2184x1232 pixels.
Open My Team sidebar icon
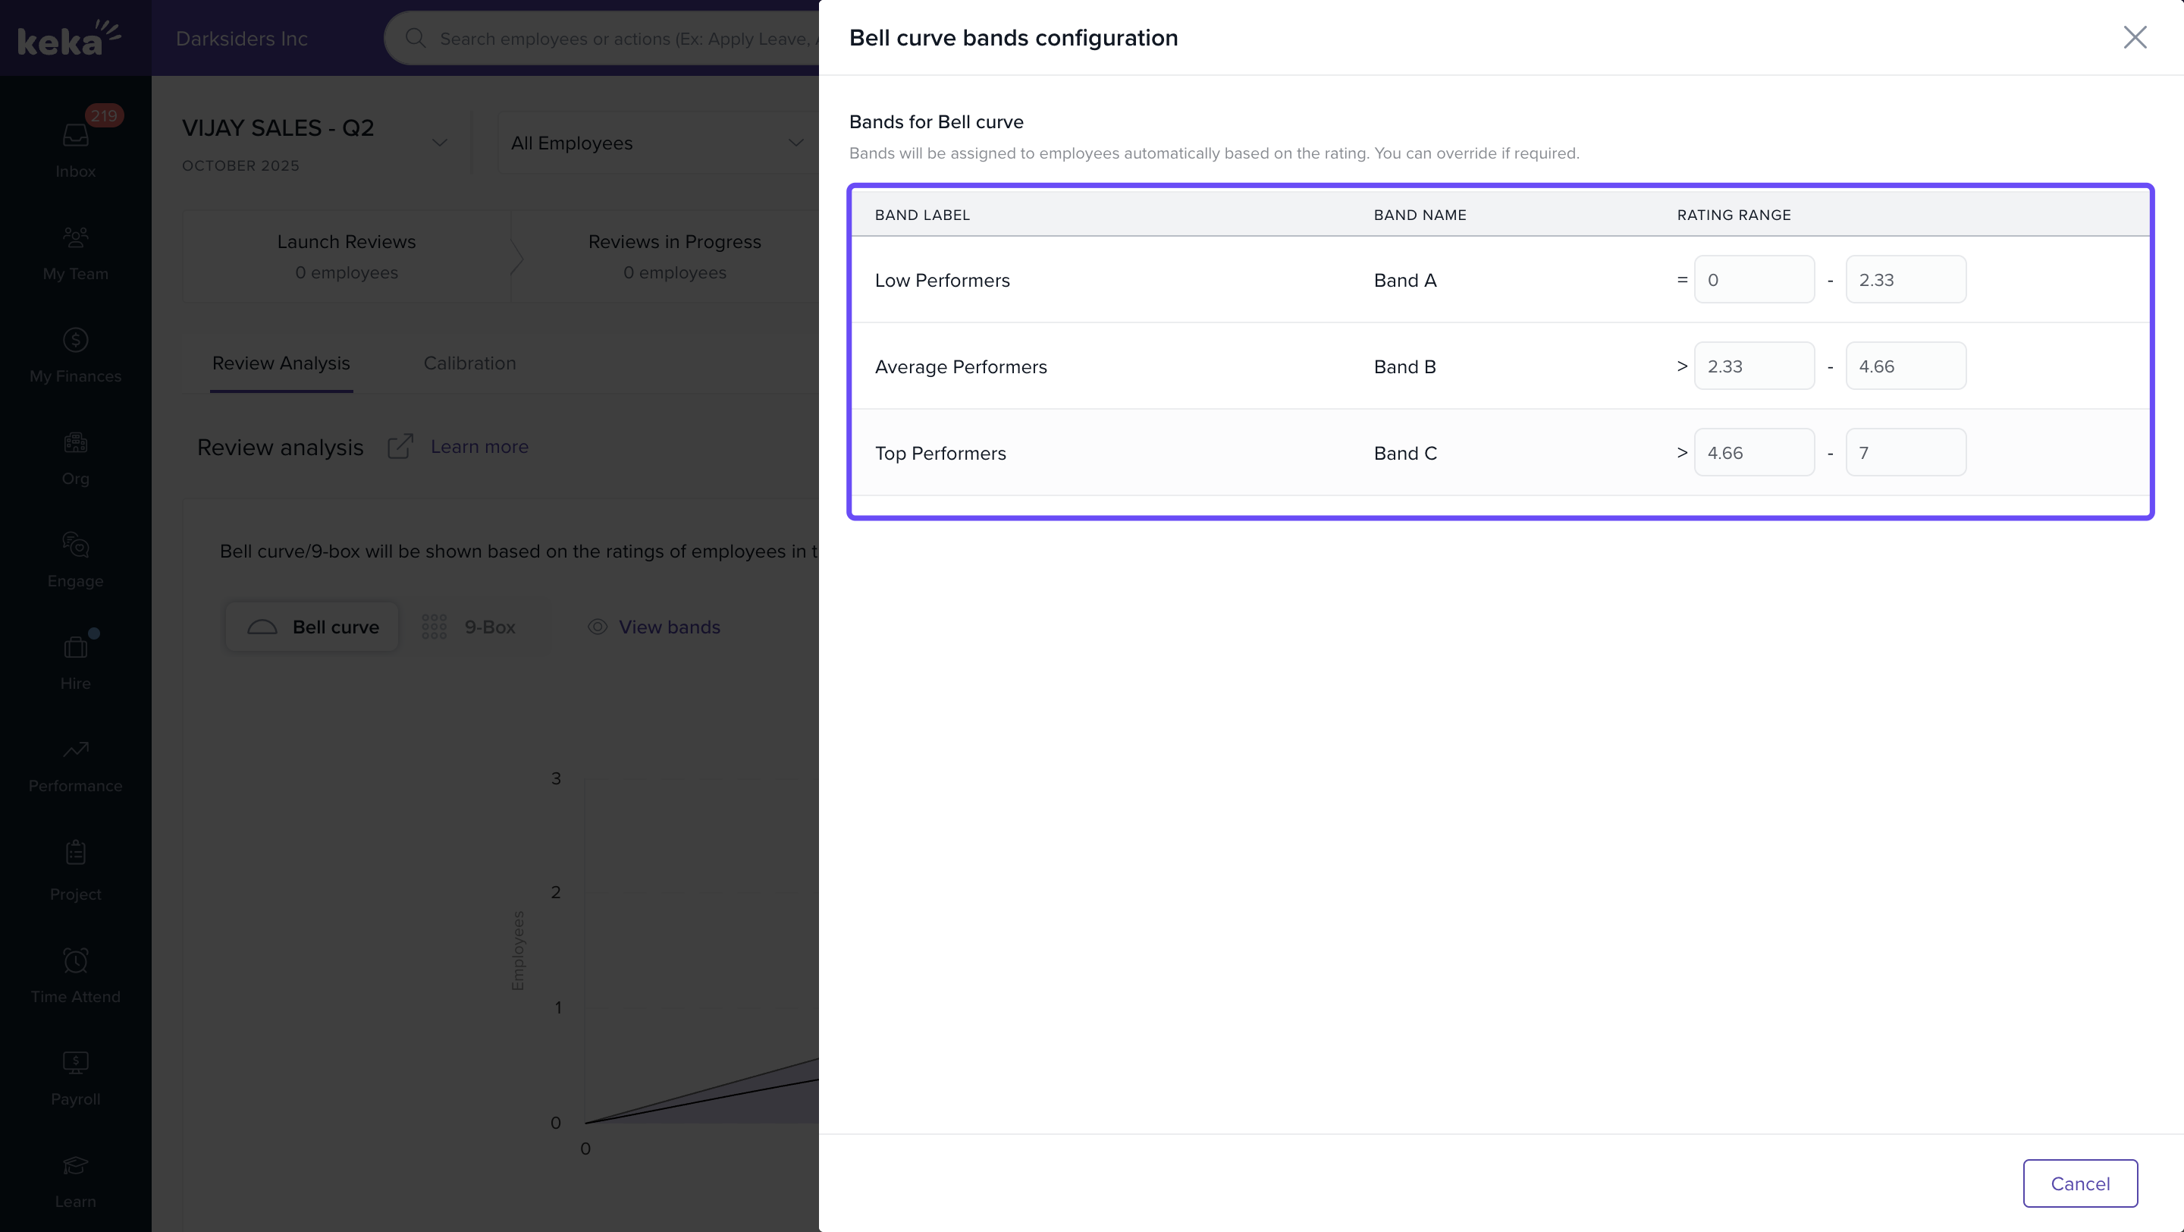(74, 237)
